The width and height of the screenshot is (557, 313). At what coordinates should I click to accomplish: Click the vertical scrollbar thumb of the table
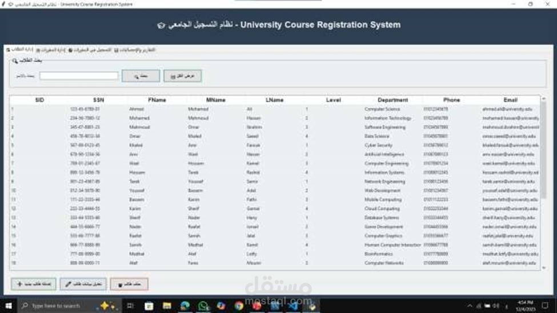544,149
